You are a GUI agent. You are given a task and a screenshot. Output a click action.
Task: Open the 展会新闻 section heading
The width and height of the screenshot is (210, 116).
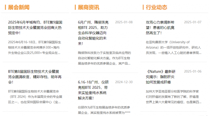pos(19,7)
